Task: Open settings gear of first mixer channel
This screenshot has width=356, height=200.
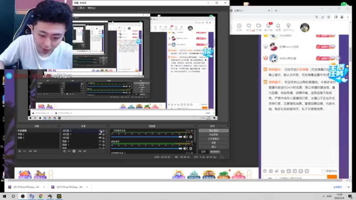Action: 191,137
